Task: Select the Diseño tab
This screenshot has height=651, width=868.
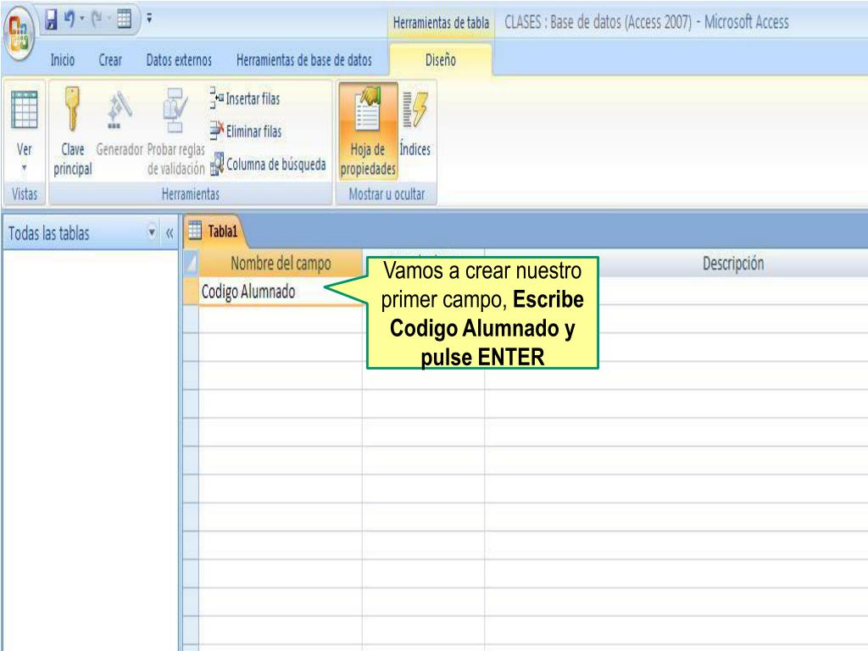Action: click(x=441, y=60)
